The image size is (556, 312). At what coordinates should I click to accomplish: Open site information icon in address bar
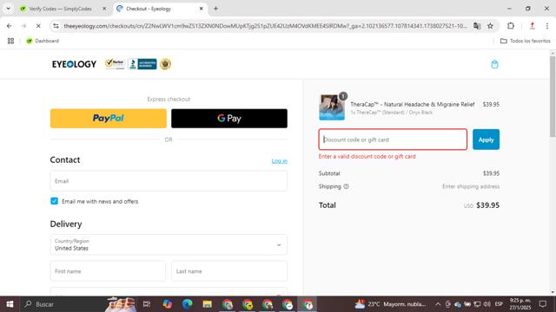[56, 26]
